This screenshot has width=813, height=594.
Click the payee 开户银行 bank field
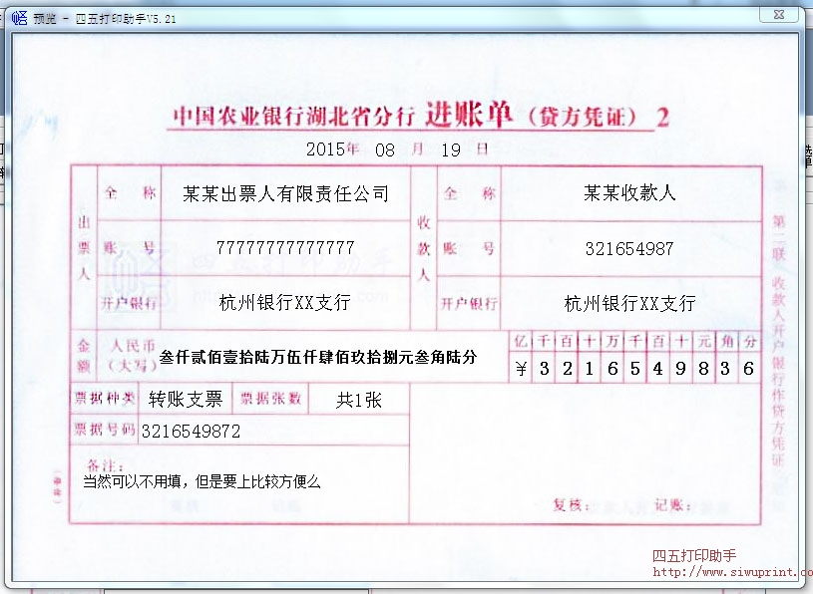click(x=630, y=302)
